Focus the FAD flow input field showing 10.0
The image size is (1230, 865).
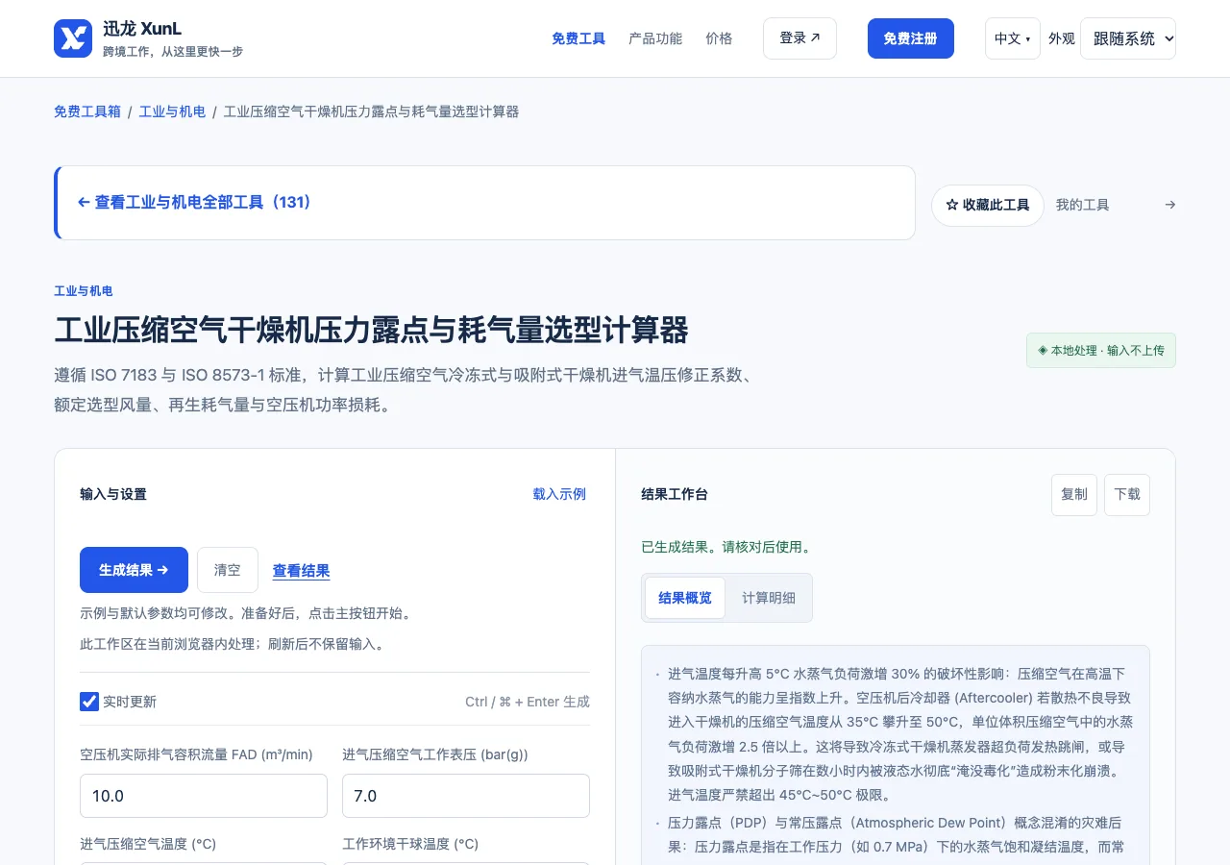click(204, 796)
